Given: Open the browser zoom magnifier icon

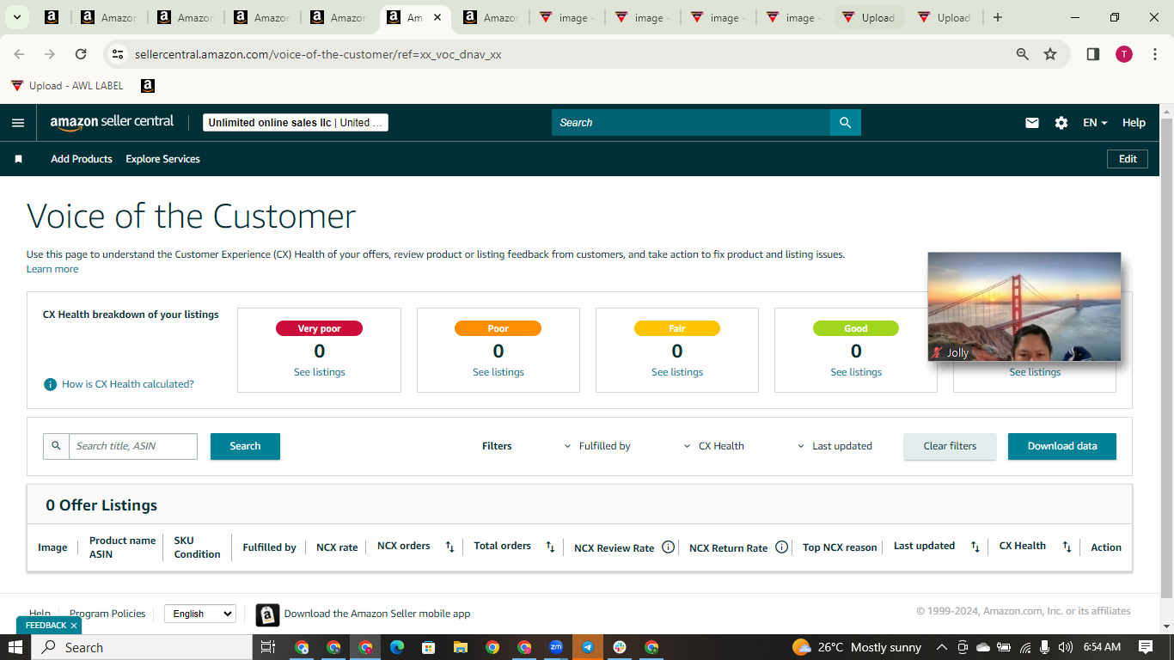Looking at the screenshot, I should point(1023,54).
